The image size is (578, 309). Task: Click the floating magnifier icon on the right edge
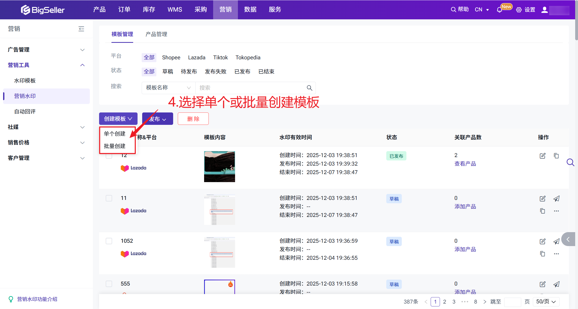click(x=570, y=162)
